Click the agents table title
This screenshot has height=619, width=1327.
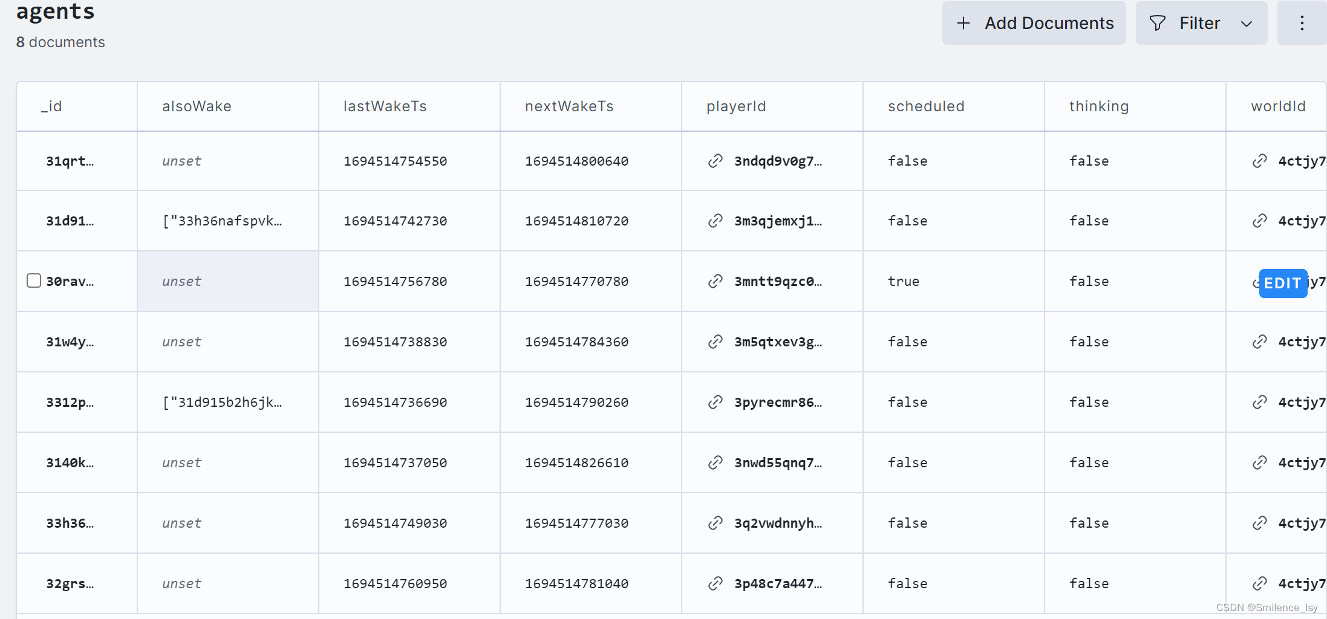[55, 11]
